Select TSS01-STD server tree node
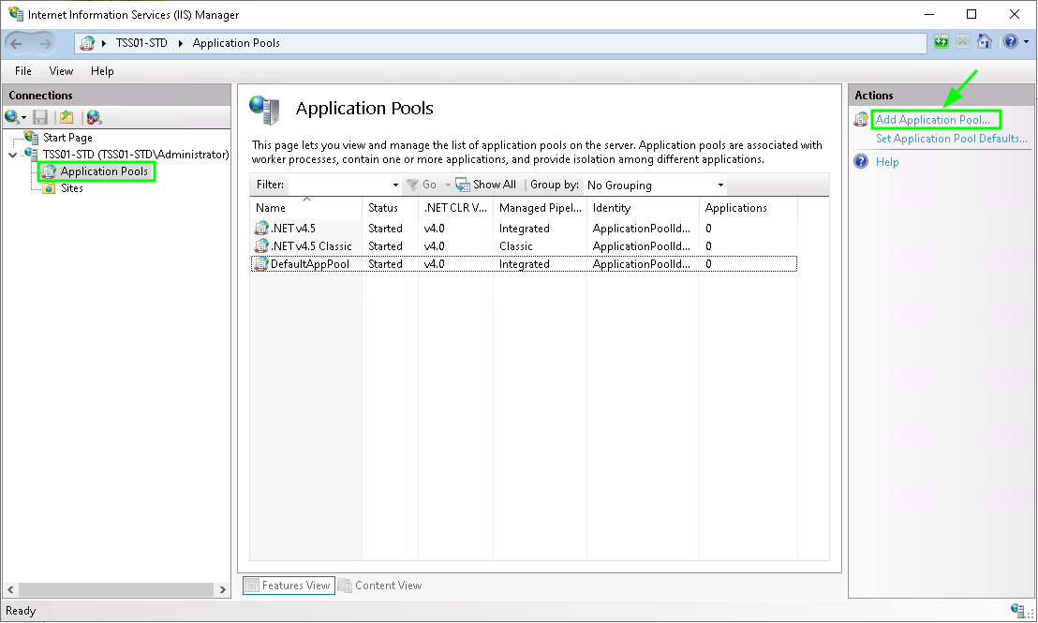This screenshot has height=623, width=1038. click(136, 155)
